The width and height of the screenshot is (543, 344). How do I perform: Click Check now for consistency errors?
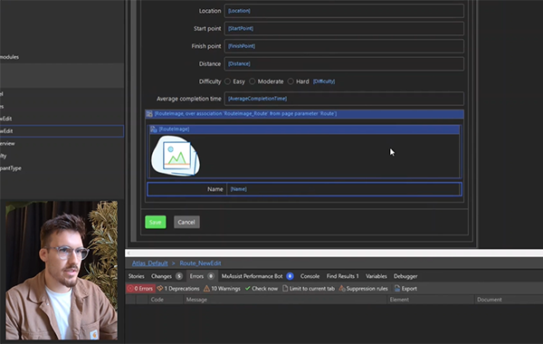point(262,289)
